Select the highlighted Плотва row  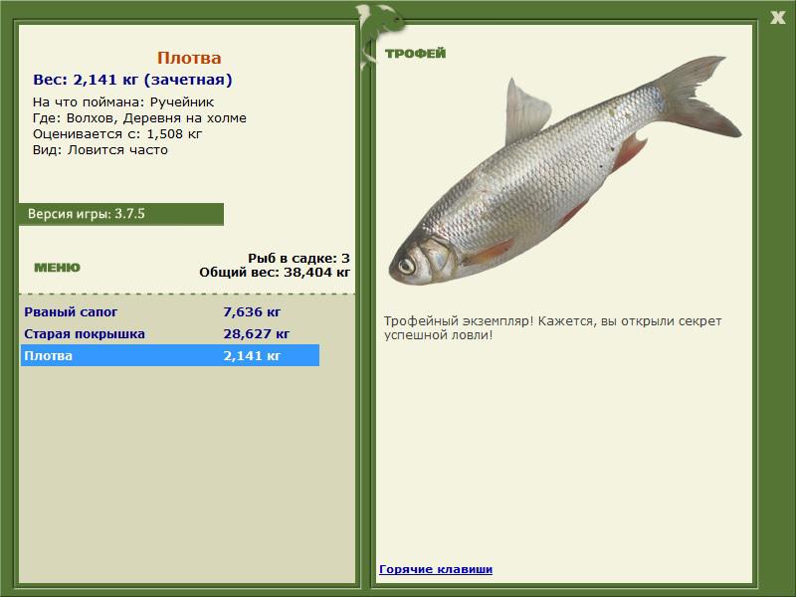(170, 355)
